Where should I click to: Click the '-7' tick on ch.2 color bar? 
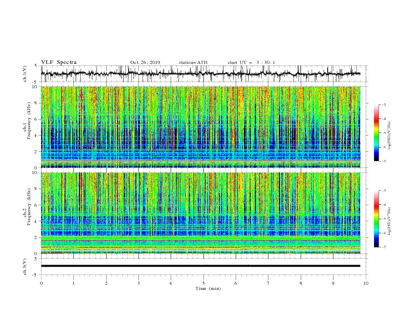(x=383, y=247)
